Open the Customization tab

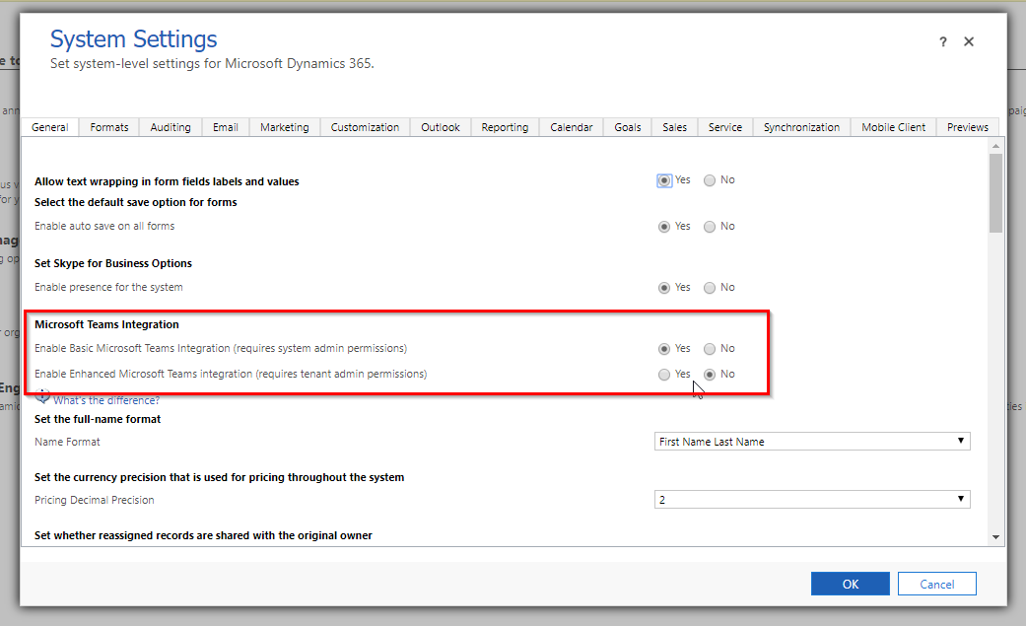click(x=365, y=127)
